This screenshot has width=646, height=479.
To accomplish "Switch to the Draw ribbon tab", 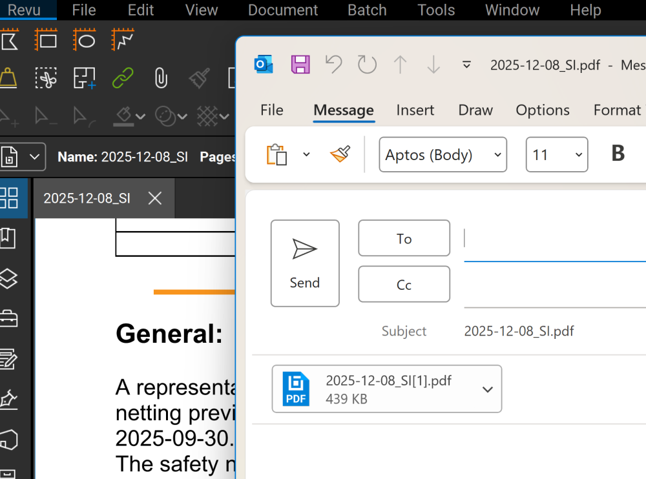I will (x=475, y=110).
